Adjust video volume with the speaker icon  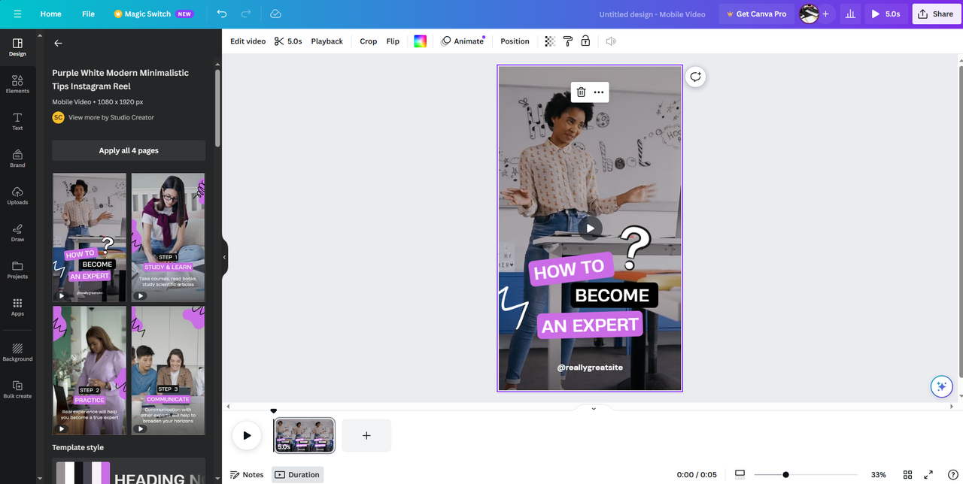point(611,41)
